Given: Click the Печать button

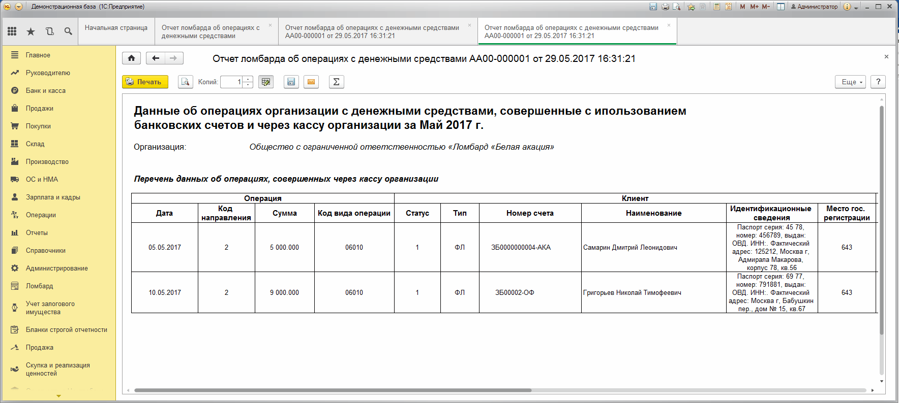Looking at the screenshot, I should pyautogui.click(x=145, y=82).
